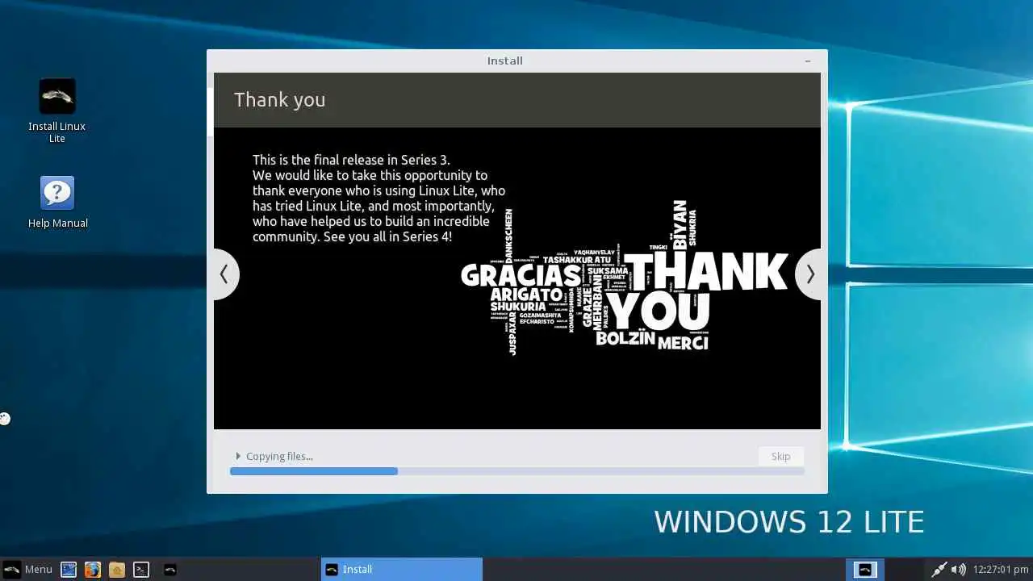The image size is (1033, 581).
Task: Click the thank-you word cloud image
Action: (624, 278)
